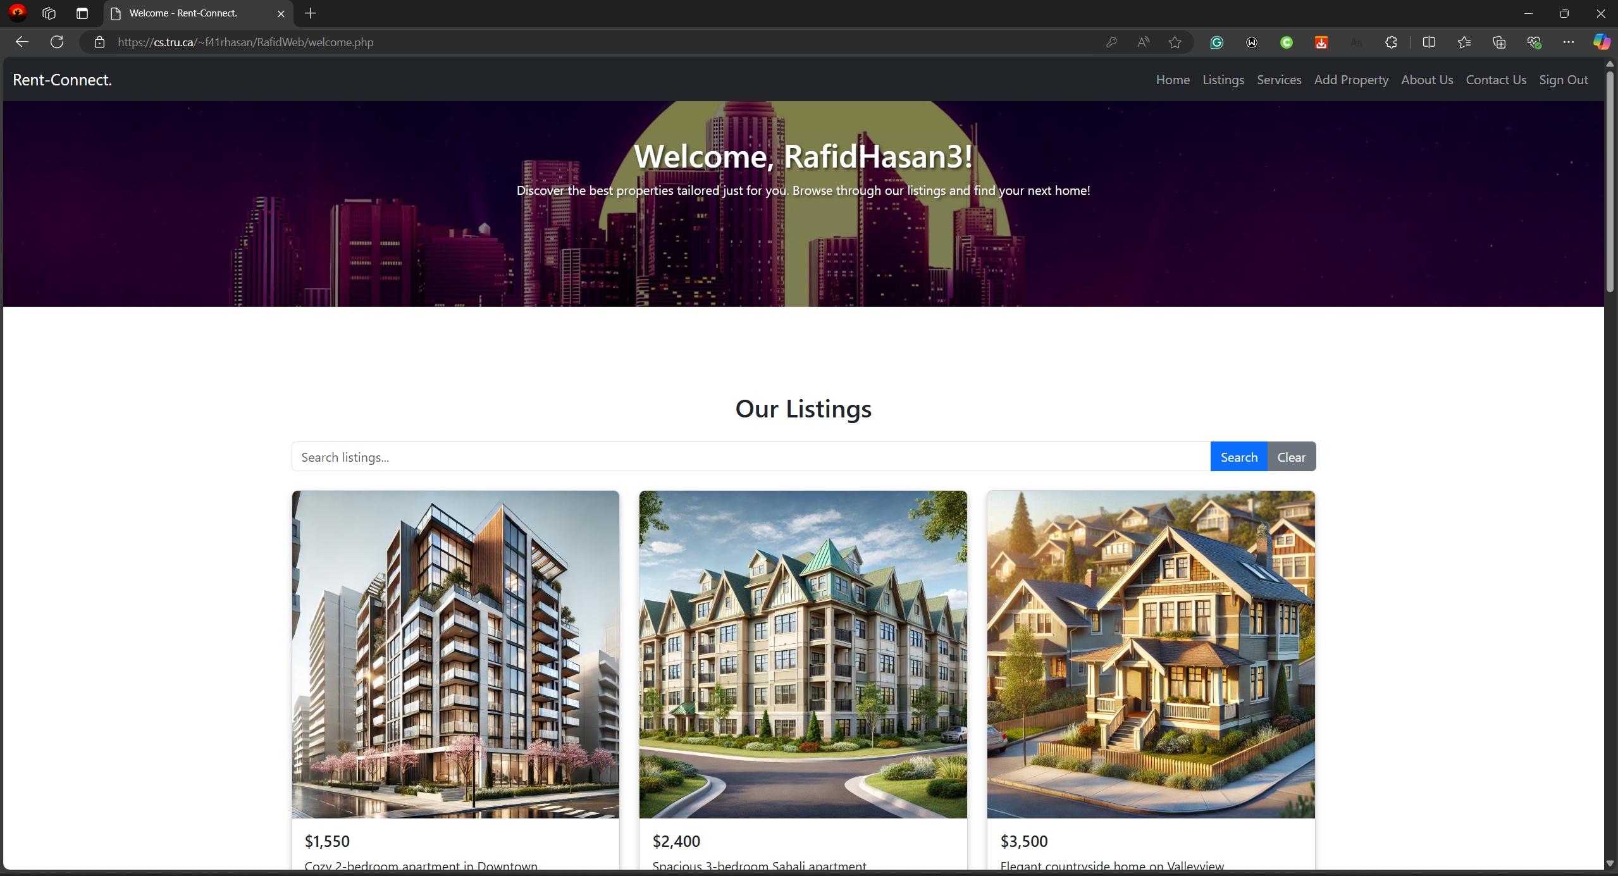Click the browser tab favicon icon
This screenshot has height=876, width=1618.
(x=118, y=13)
